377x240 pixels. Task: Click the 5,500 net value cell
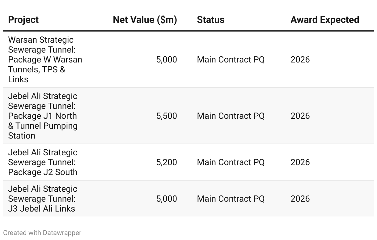[167, 116]
